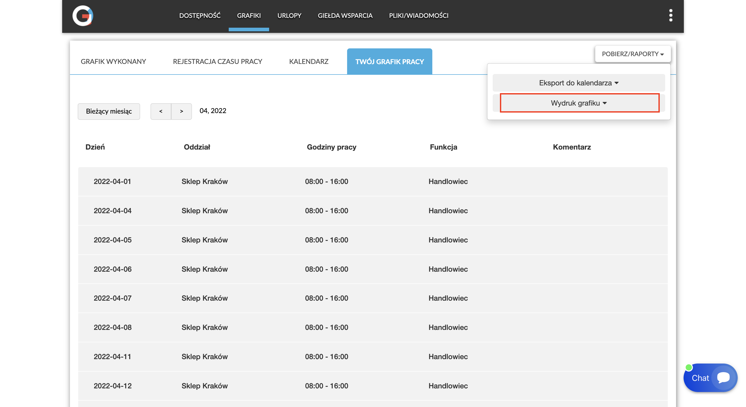Switch to REJESTRACJA CZASU PRACY tab
The height and width of the screenshot is (407, 746).
[217, 62]
